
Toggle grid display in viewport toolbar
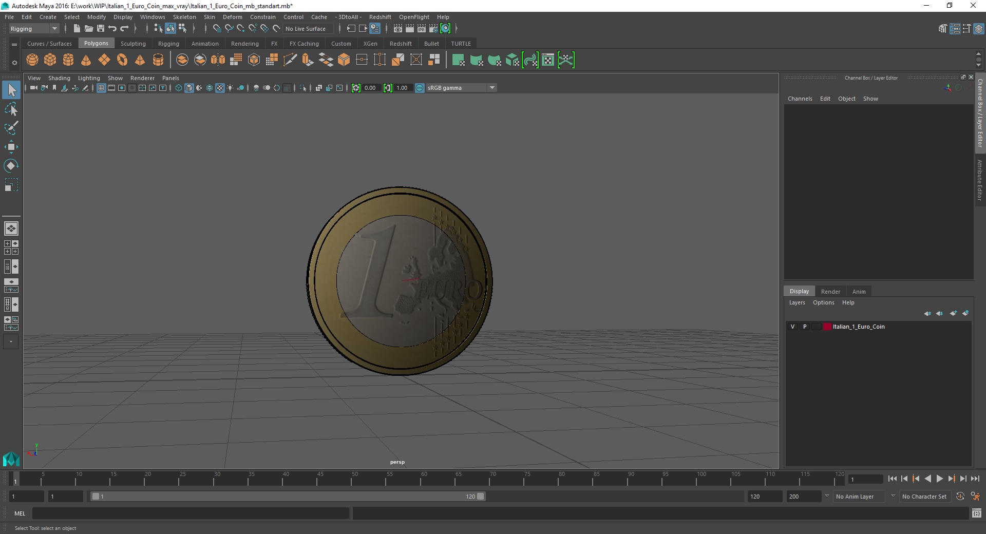101,88
